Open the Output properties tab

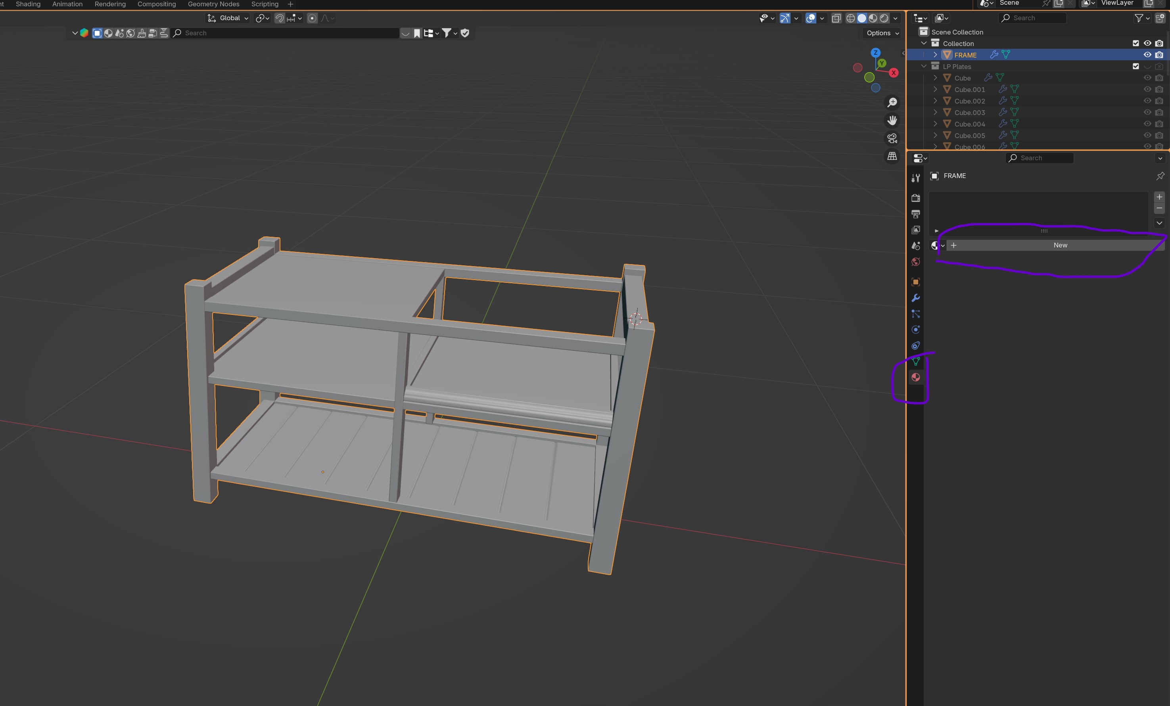click(915, 214)
